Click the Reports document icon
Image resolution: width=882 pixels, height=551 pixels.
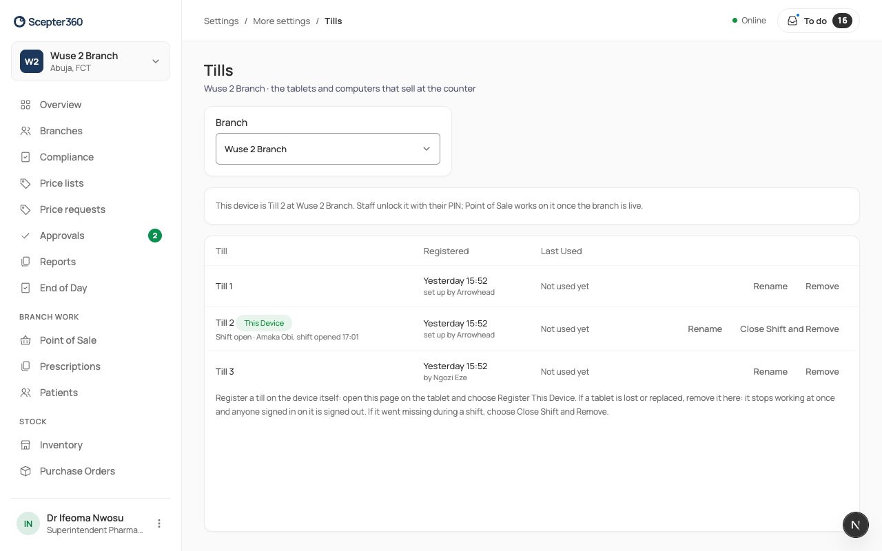[x=25, y=262]
